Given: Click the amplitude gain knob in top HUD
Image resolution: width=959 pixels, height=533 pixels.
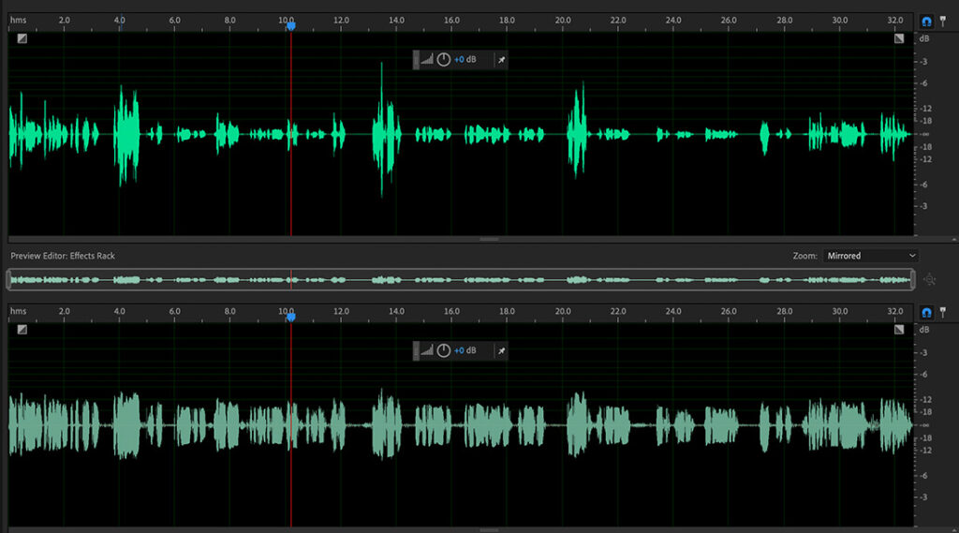Looking at the screenshot, I should click(443, 60).
